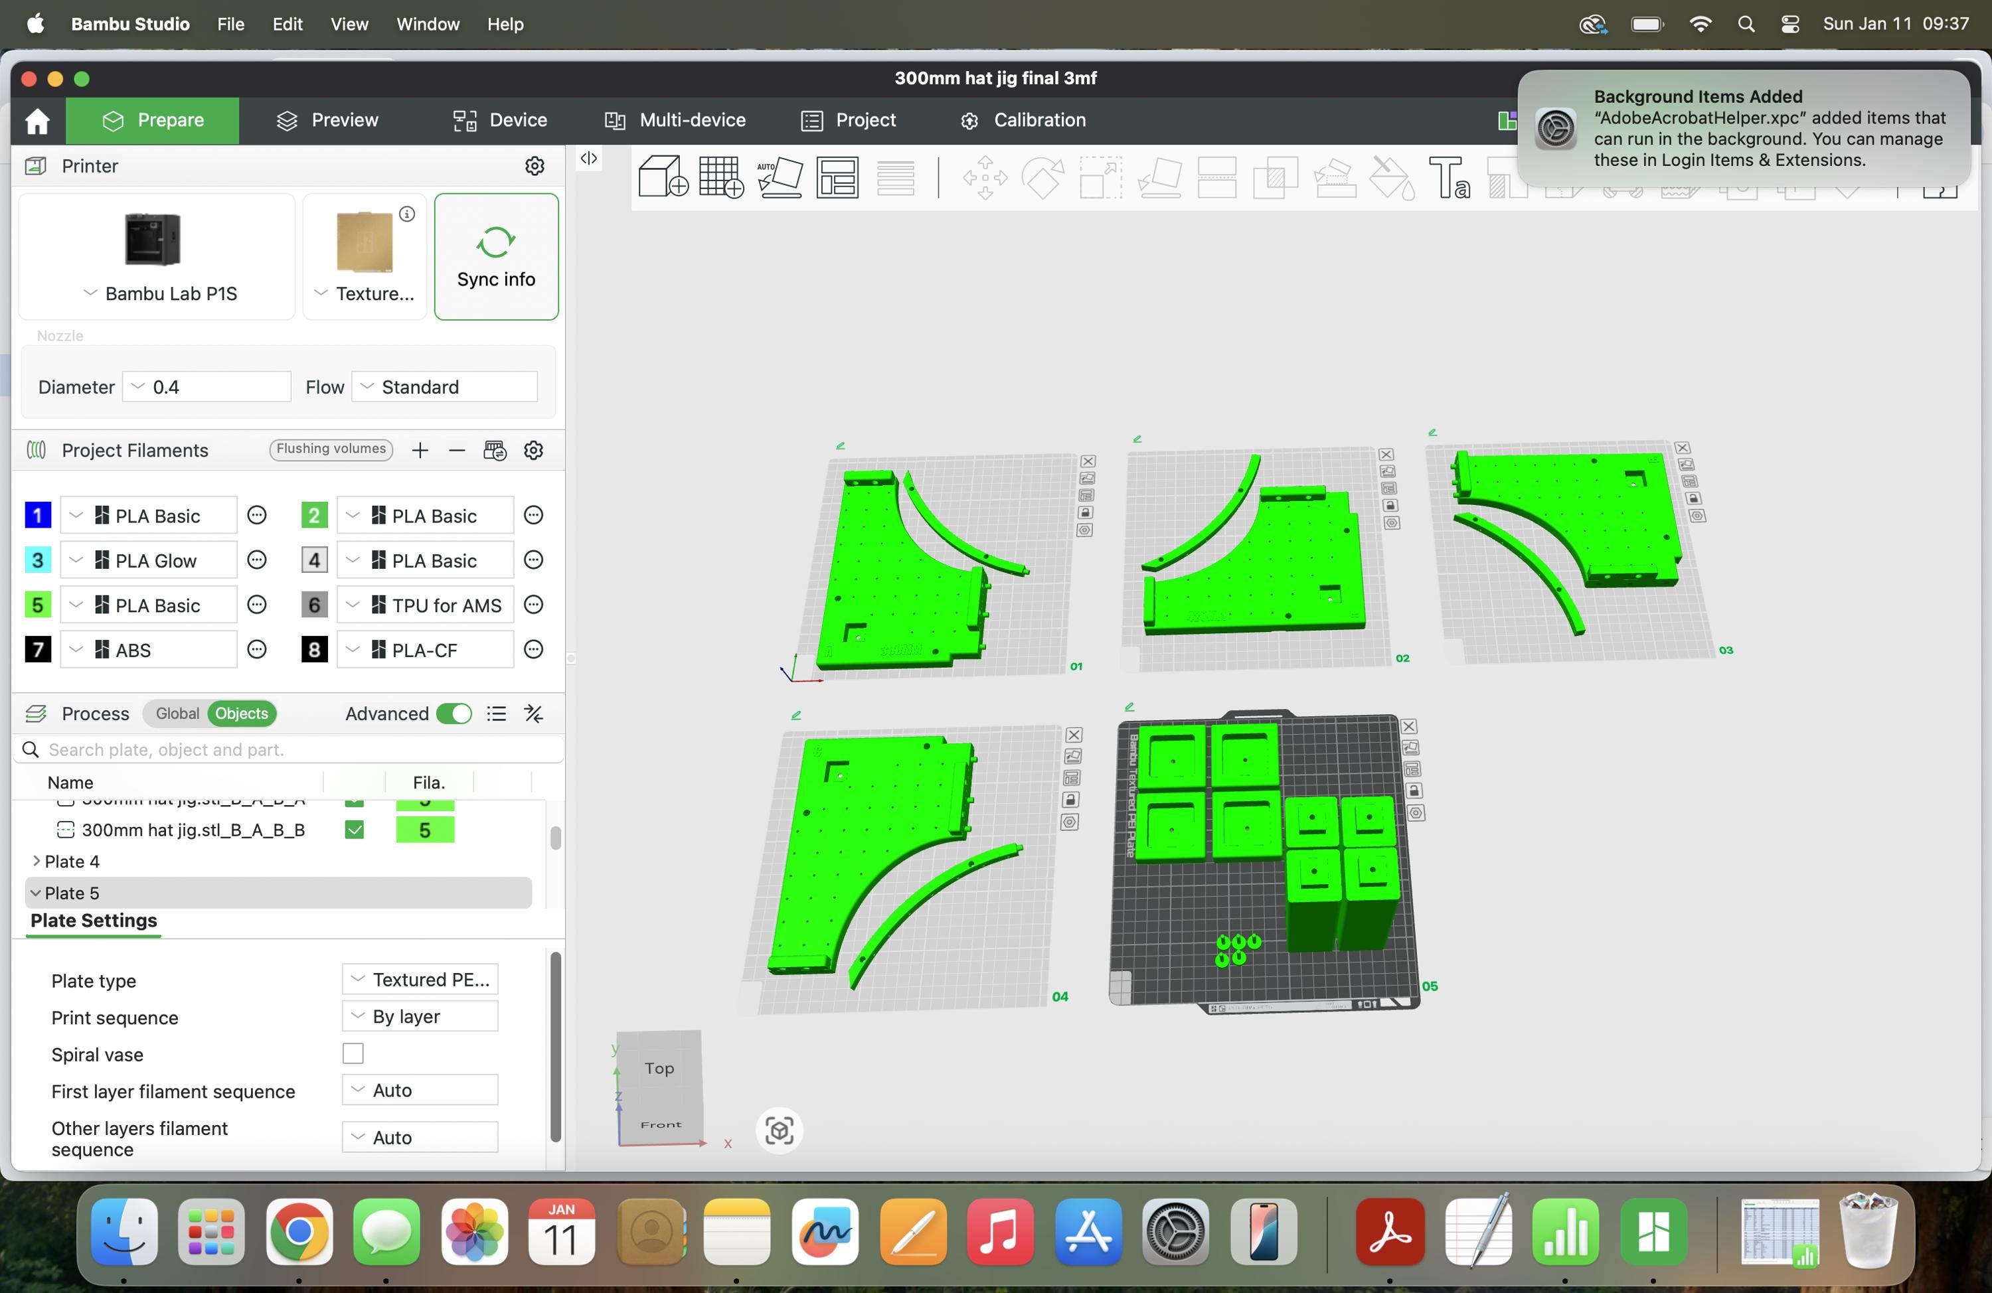Viewport: 1992px width, 1293px height.
Task: Uncheck the 300mm hat jig.stl_B_A_B_B checkbox
Action: (355, 830)
